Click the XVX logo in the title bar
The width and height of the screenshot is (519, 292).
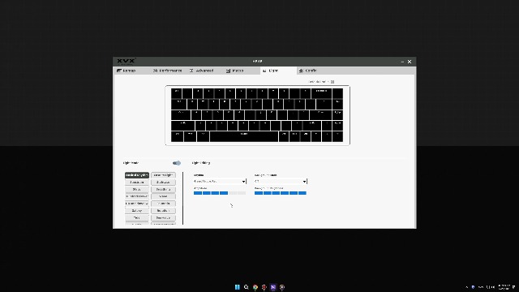tap(127, 62)
